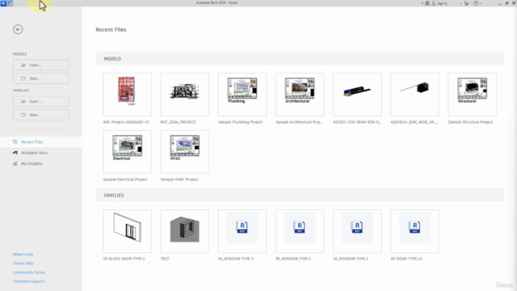The width and height of the screenshot is (517, 291).
Task: Click the IR-DOOR-TYPE 43 file name
Action: pyautogui.click(x=406, y=259)
